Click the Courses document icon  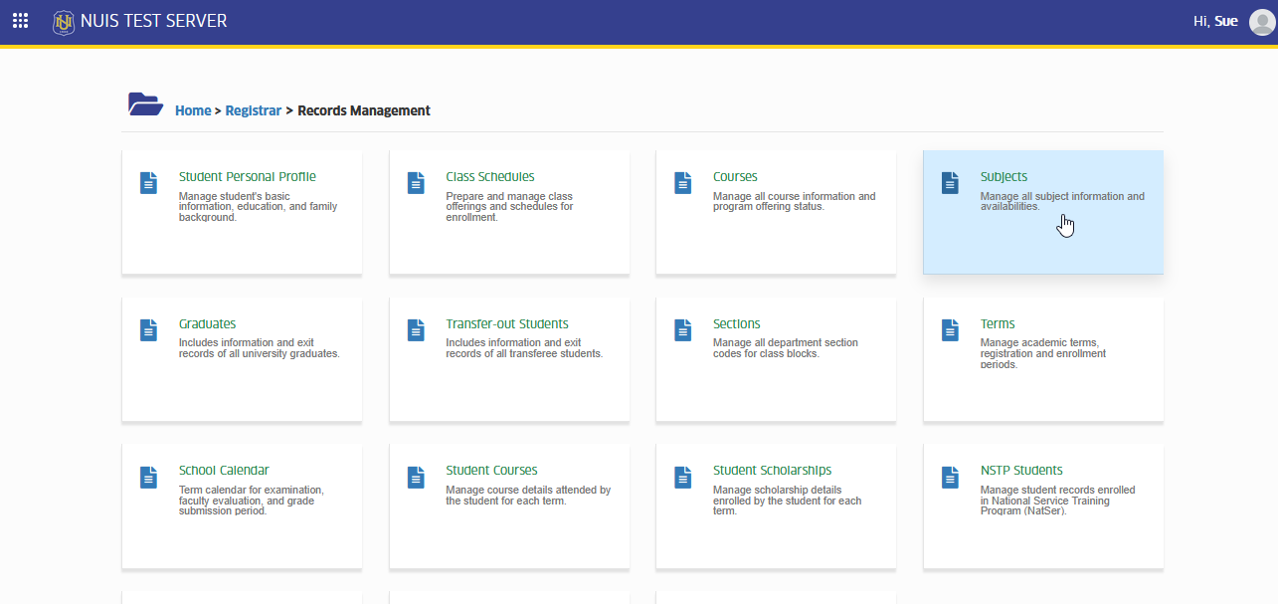(682, 183)
